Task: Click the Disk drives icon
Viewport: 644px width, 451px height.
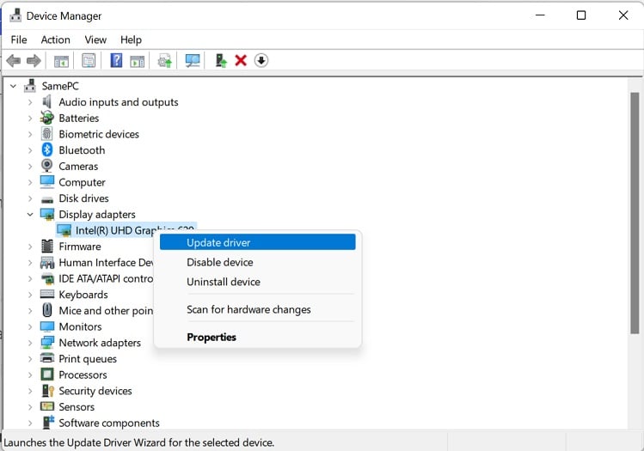Action: point(47,199)
